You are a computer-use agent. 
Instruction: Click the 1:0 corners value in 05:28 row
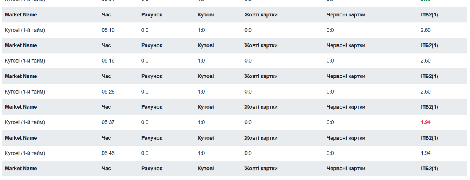pos(201,92)
